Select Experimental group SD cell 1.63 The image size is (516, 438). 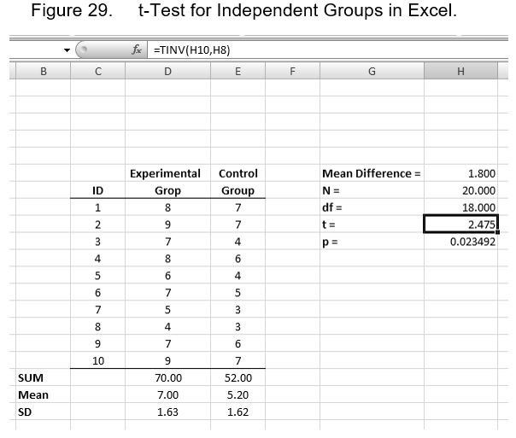167,412
